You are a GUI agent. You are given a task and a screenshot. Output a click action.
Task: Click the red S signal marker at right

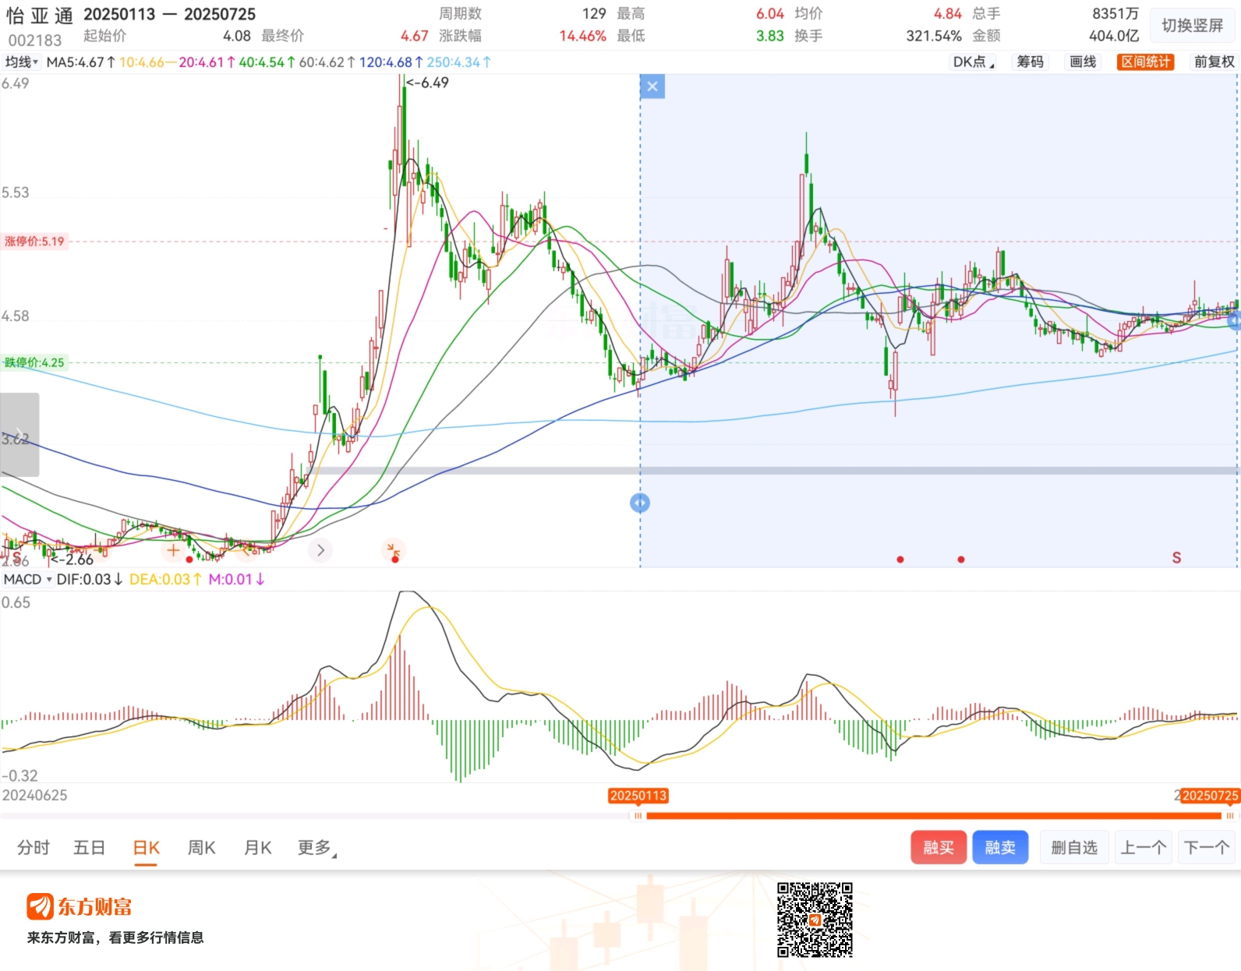1176,557
